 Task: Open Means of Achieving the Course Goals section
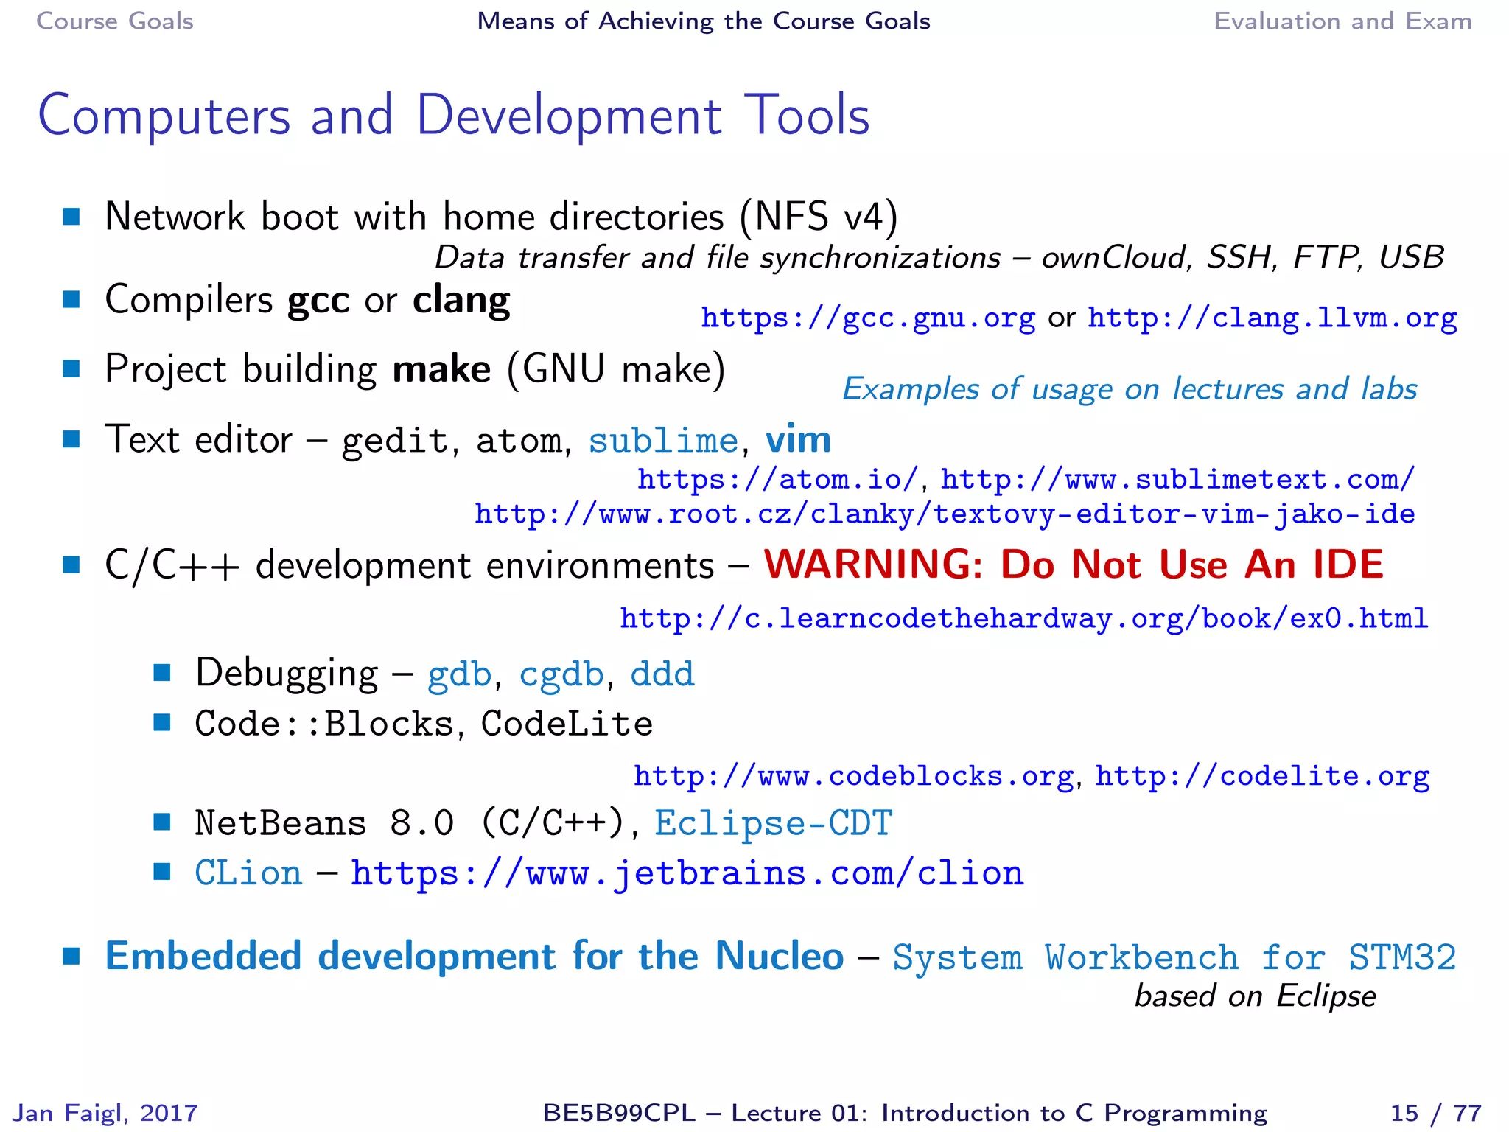pyautogui.click(x=704, y=21)
